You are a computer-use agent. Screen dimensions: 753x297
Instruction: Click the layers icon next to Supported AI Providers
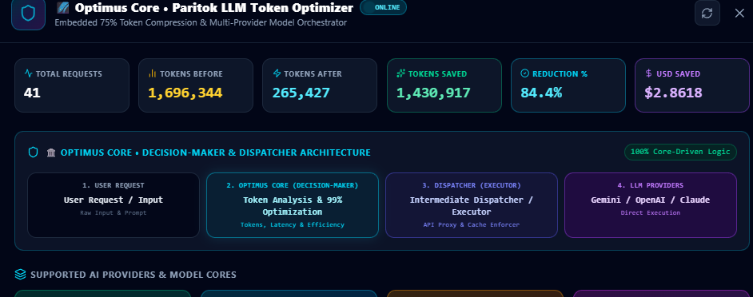tap(20, 275)
